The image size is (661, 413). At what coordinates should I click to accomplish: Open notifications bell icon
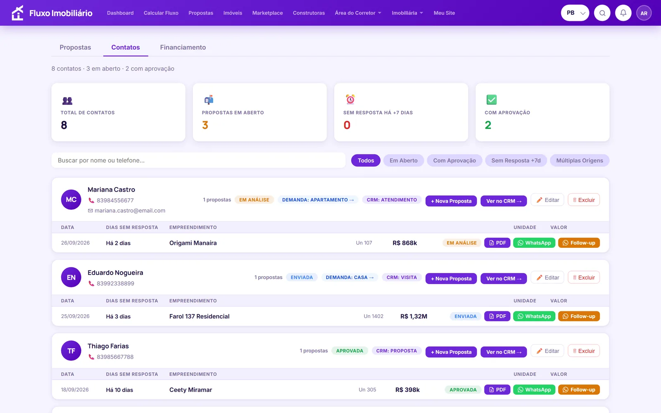[623, 13]
